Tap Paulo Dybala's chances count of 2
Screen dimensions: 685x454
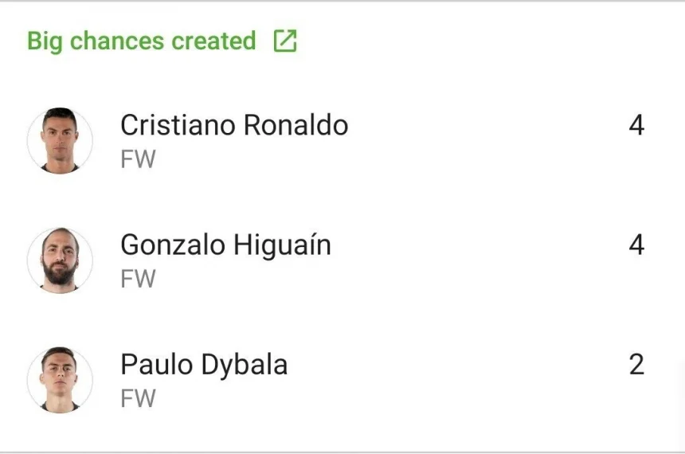636,365
